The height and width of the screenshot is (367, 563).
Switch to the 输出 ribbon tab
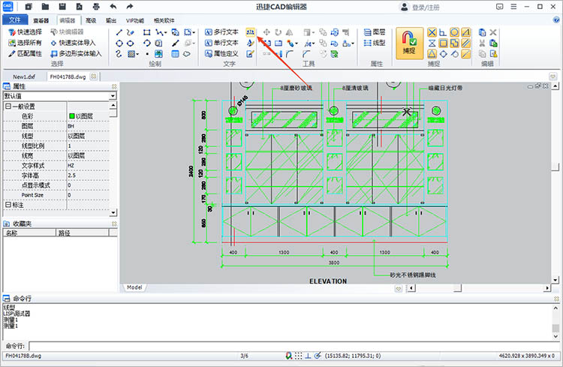(111, 20)
